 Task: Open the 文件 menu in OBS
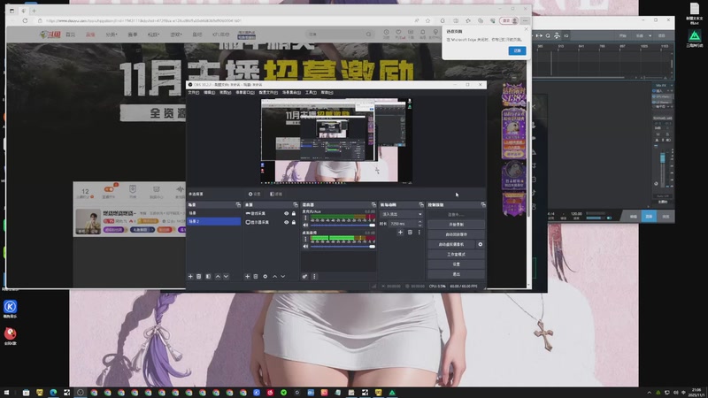point(193,93)
